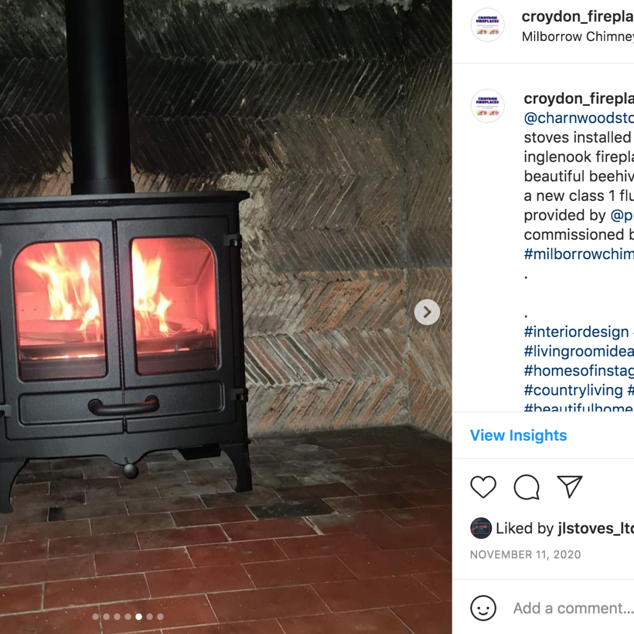Open comments with the speech bubble icon
Screen dimensions: 634x634
pos(527,487)
